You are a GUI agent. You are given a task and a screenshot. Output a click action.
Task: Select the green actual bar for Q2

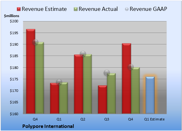tap(87, 84)
